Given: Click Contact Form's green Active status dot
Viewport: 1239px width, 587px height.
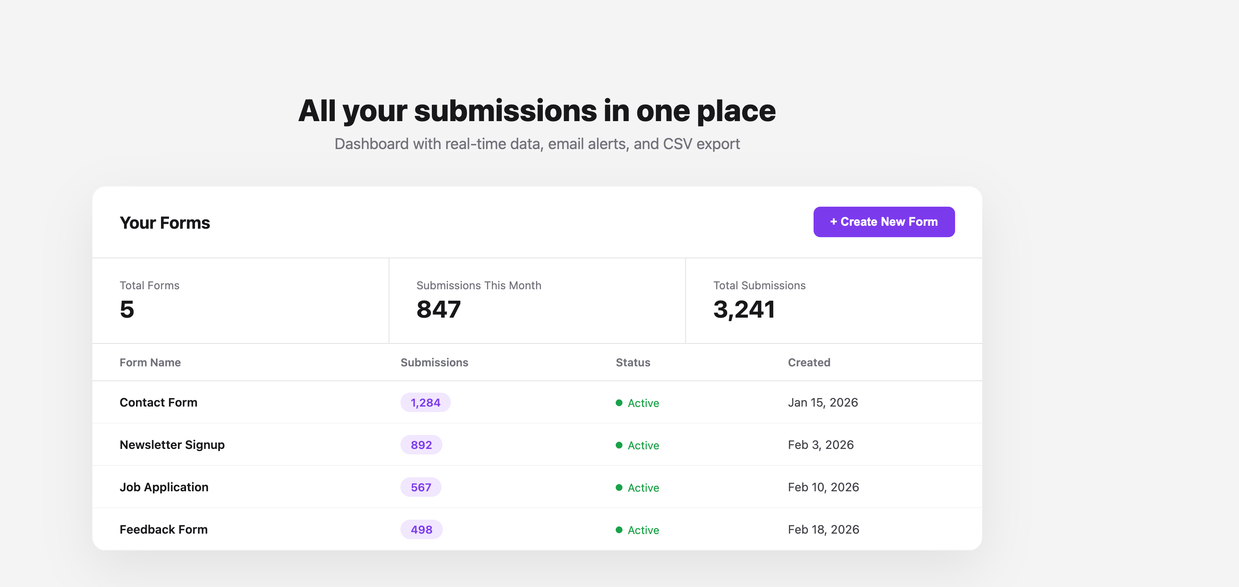Looking at the screenshot, I should tap(619, 403).
